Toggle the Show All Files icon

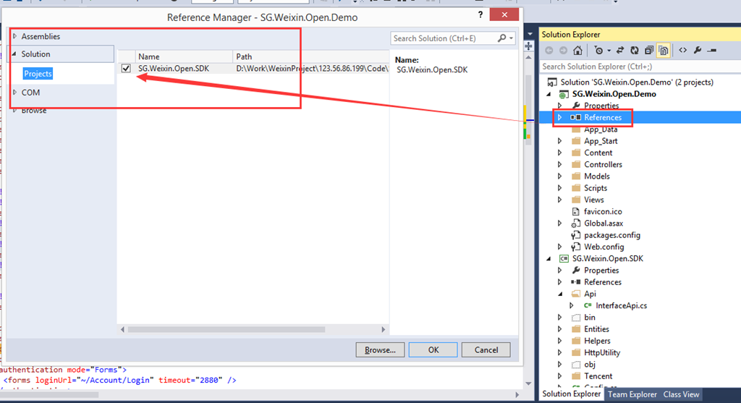(664, 50)
